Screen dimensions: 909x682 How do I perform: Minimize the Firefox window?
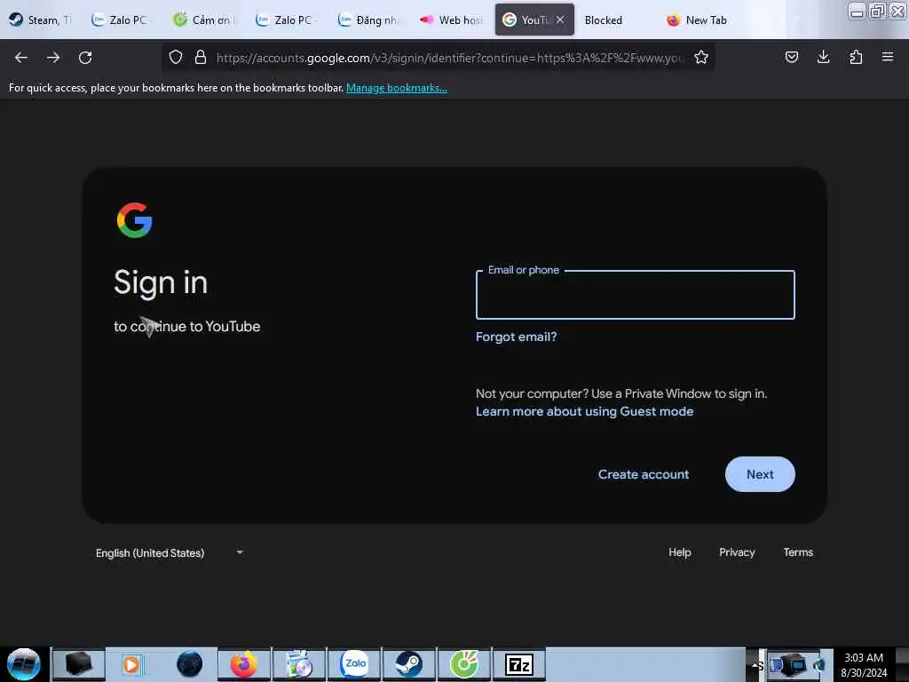857,11
